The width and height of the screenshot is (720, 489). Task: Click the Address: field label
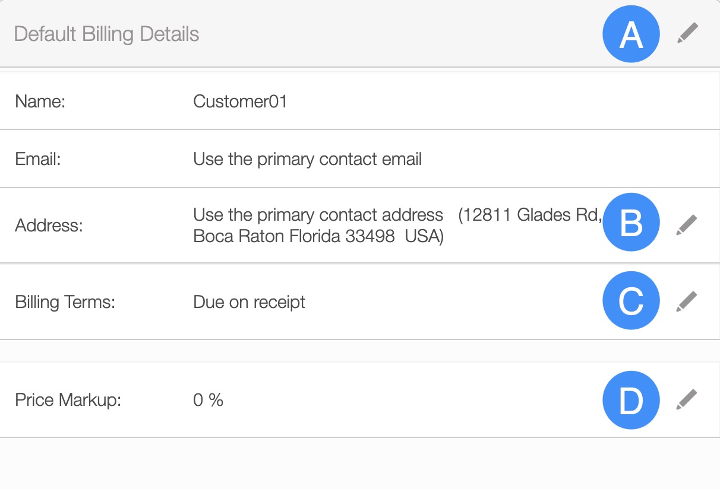point(49,226)
